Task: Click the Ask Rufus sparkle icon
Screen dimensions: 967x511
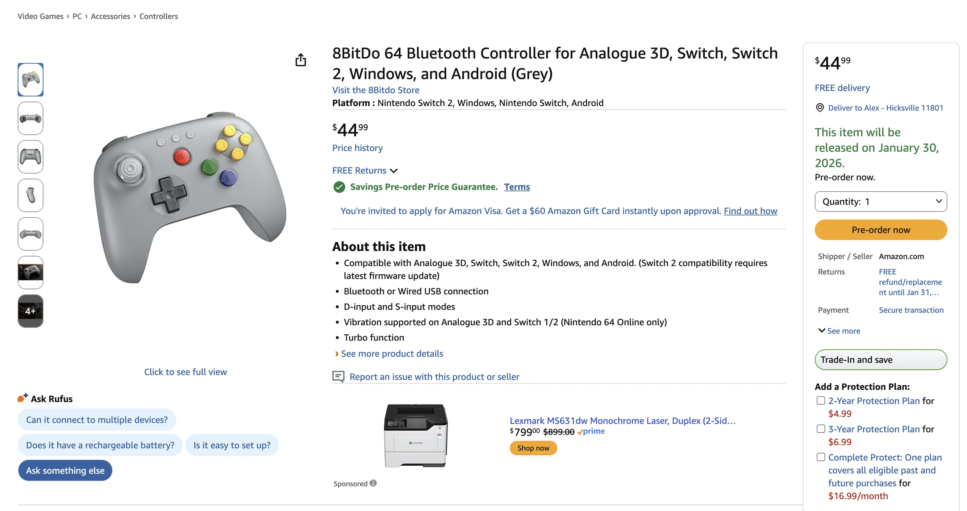Action: pyautogui.click(x=23, y=398)
